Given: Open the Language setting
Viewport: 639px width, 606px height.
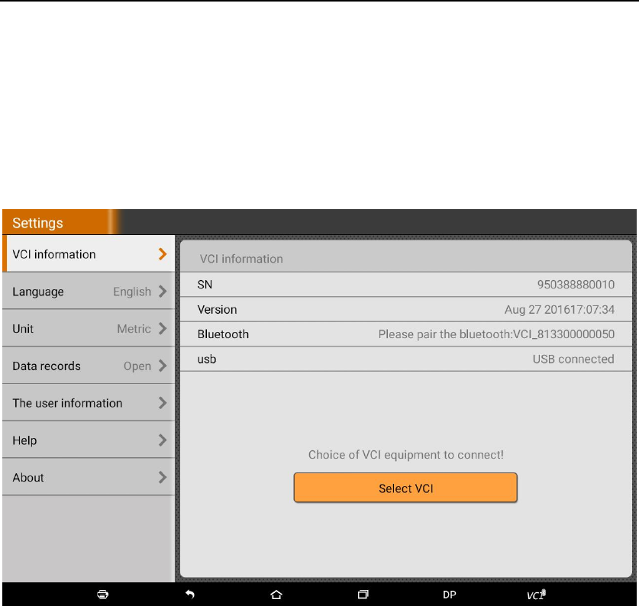Looking at the screenshot, I should (x=89, y=291).
